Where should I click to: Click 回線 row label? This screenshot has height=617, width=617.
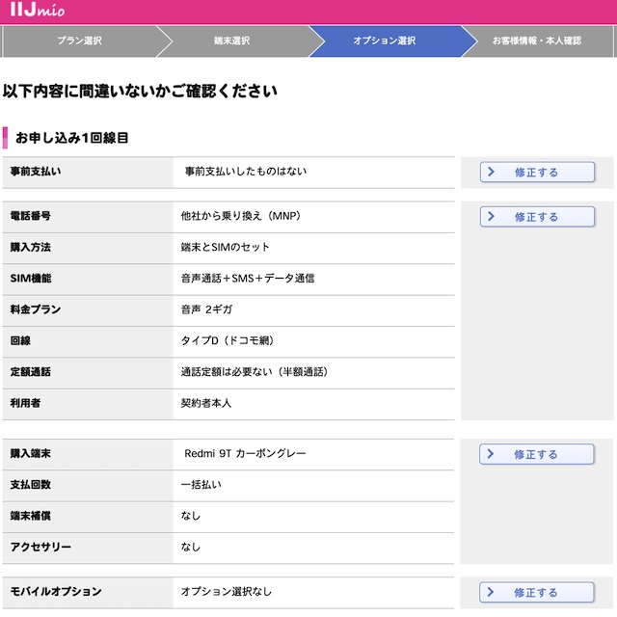coord(20,340)
